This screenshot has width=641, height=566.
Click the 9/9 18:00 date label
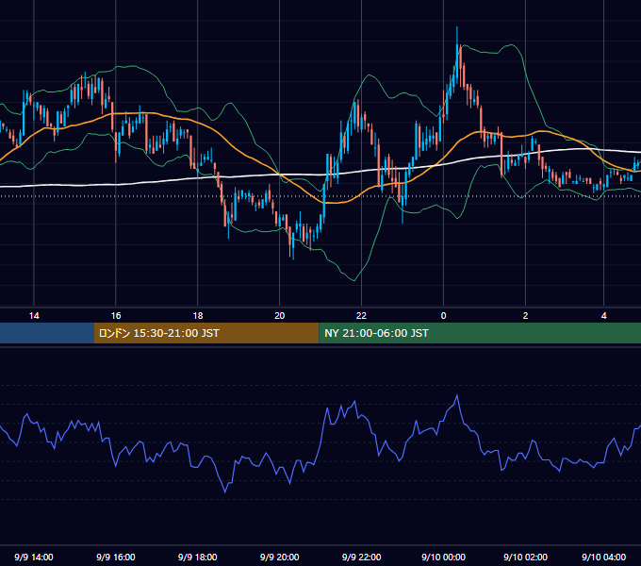[x=197, y=557]
